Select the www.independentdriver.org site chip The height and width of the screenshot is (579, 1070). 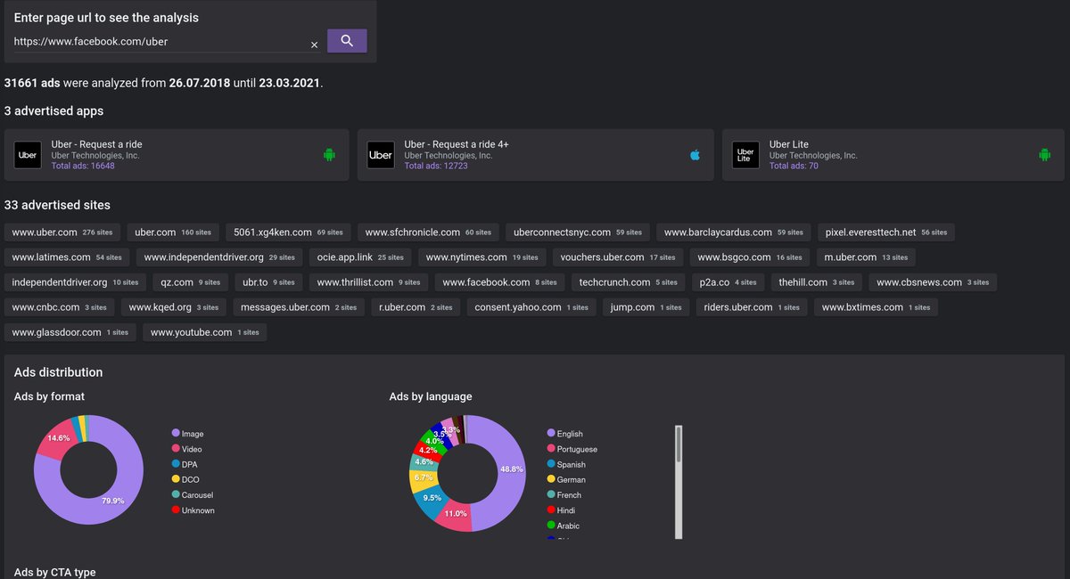(x=219, y=257)
